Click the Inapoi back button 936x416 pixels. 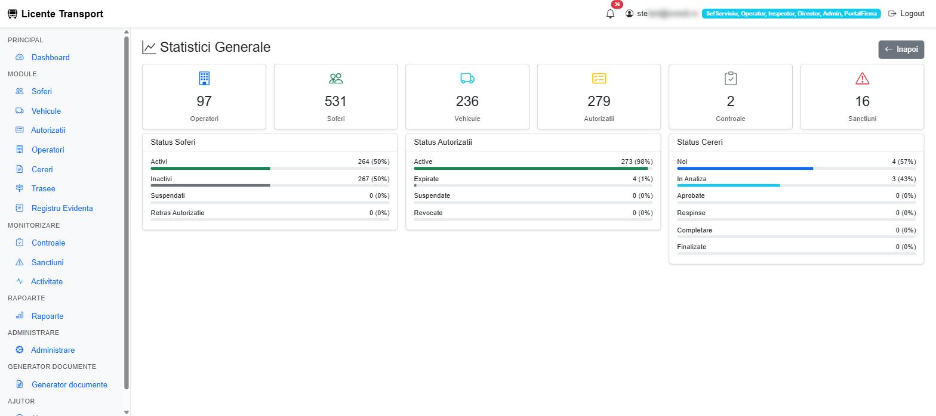pyautogui.click(x=901, y=49)
